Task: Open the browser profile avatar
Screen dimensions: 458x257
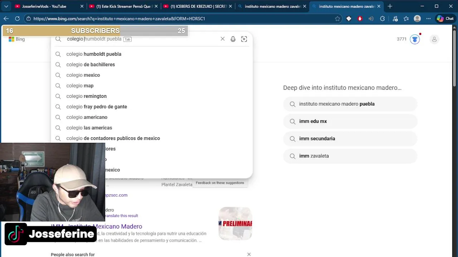Action: [417, 19]
